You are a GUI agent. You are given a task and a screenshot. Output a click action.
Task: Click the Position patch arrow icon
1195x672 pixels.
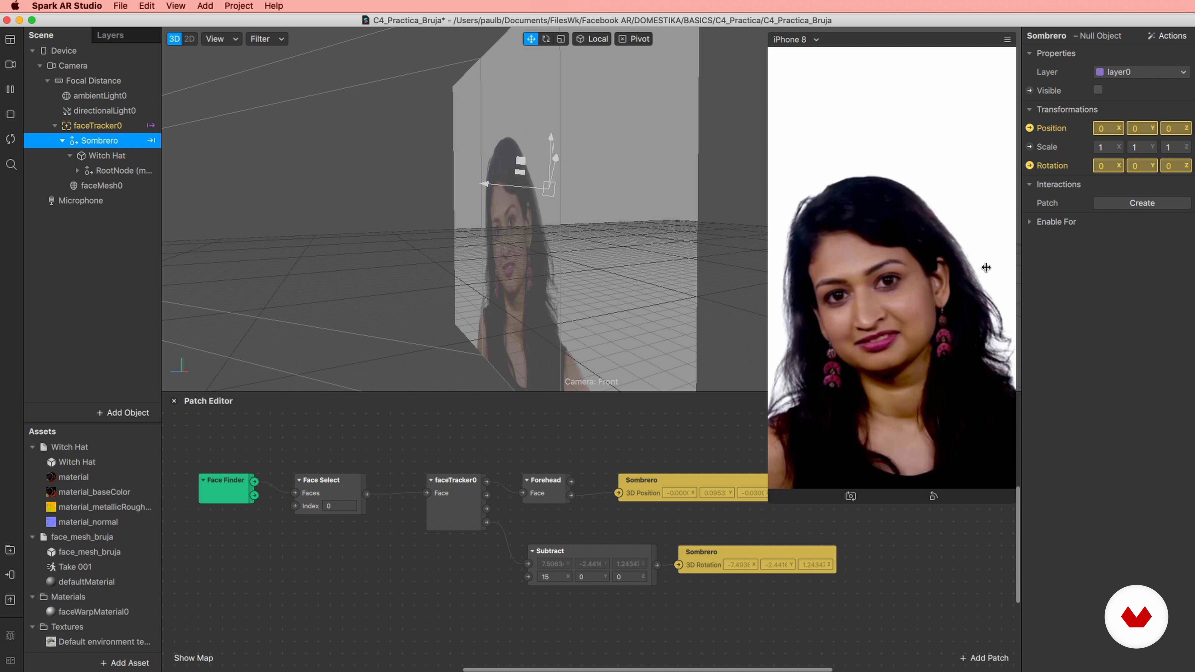(x=1029, y=128)
